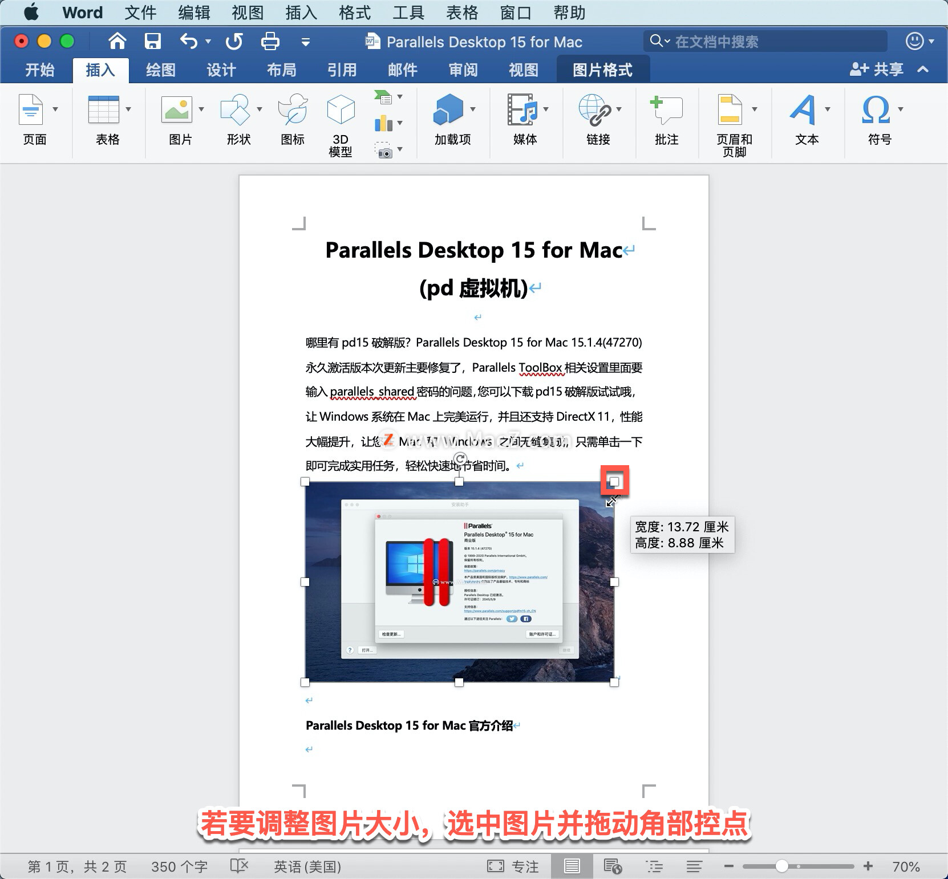Click the zoom out minus button
948x879 pixels.
tap(728, 866)
